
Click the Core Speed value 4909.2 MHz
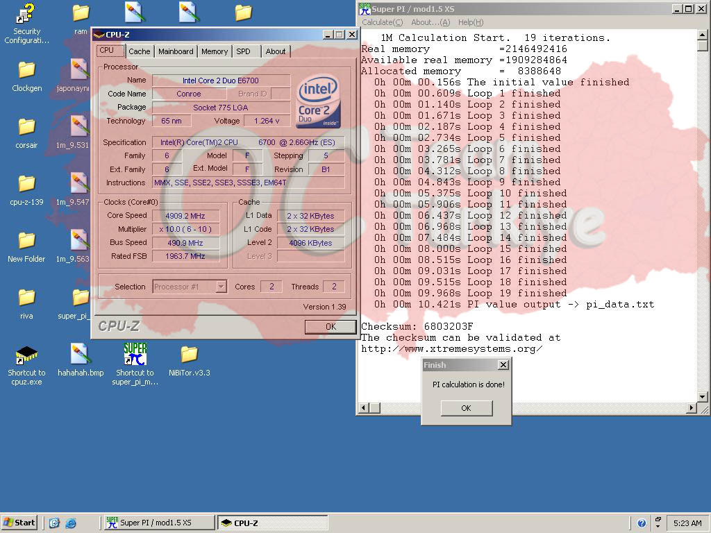[x=186, y=216]
